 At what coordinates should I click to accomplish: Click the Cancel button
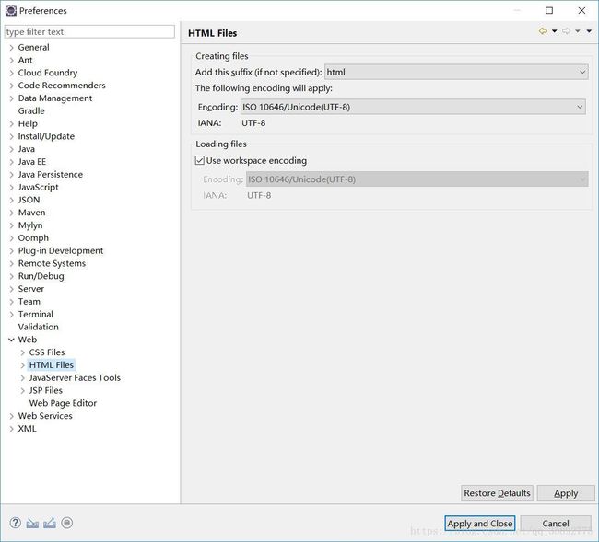556,523
